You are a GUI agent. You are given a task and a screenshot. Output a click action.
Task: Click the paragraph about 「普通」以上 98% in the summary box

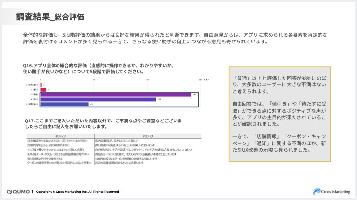coord(279,85)
